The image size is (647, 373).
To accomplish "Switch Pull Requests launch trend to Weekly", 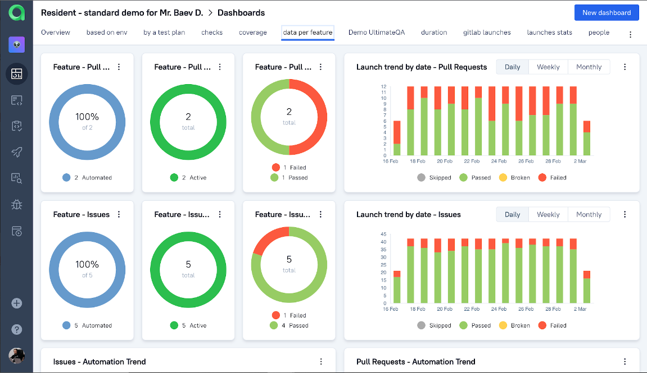I will click(x=548, y=67).
